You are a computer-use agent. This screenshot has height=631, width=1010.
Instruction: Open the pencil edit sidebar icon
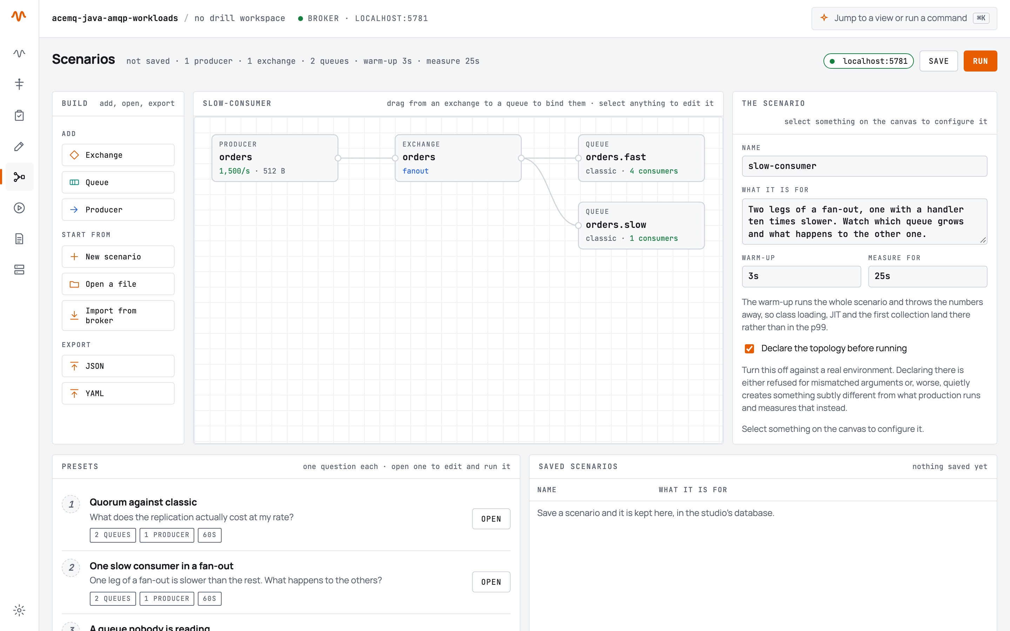click(x=19, y=146)
